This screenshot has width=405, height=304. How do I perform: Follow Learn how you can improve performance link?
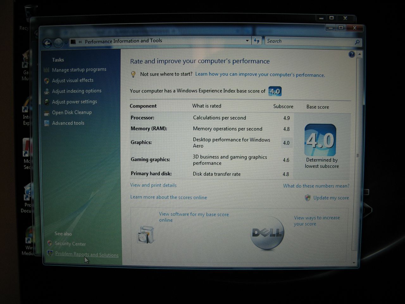tap(260, 74)
